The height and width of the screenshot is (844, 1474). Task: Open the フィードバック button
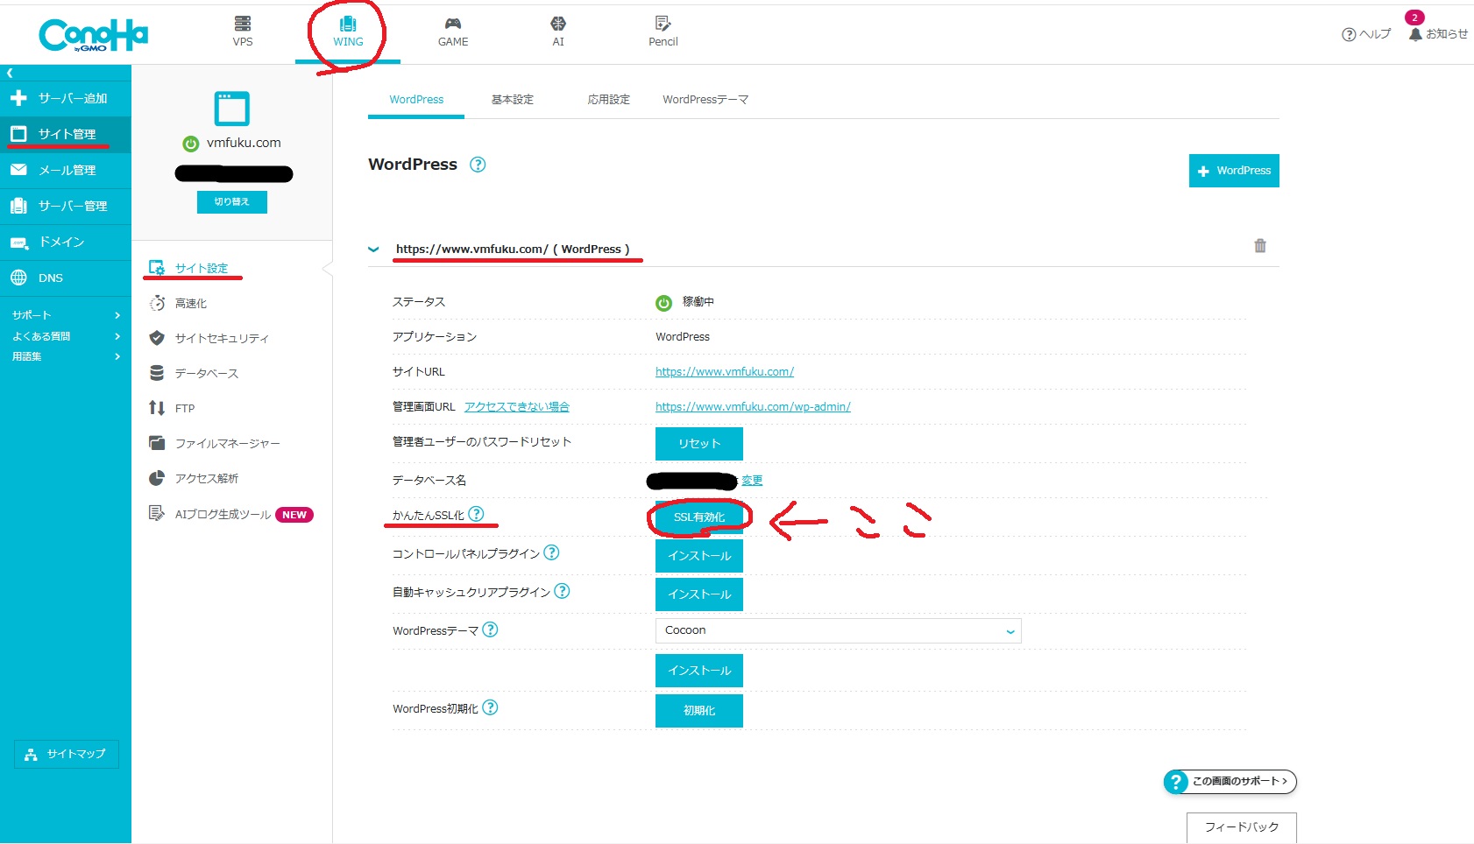pos(1242,827)
